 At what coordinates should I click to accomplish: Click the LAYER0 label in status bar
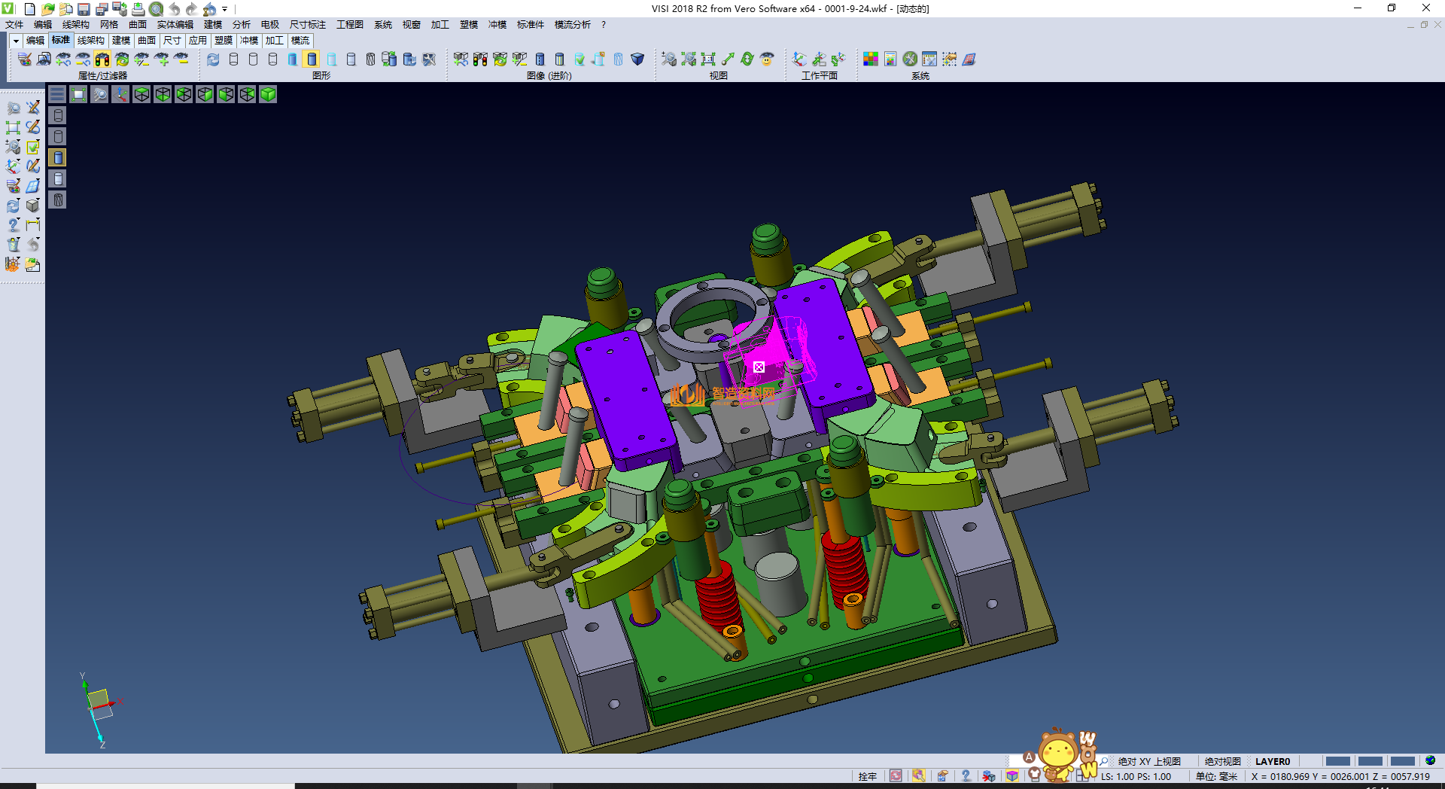coord(1272,761)
